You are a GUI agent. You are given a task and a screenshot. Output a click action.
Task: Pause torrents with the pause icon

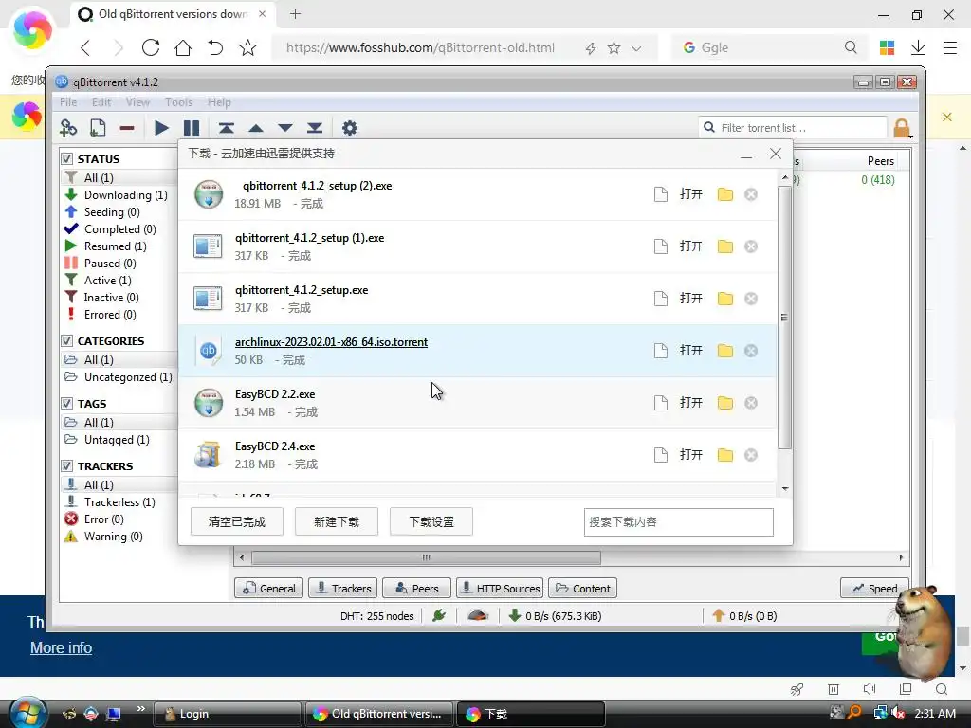pyautogui.click(x=192, y=128)
